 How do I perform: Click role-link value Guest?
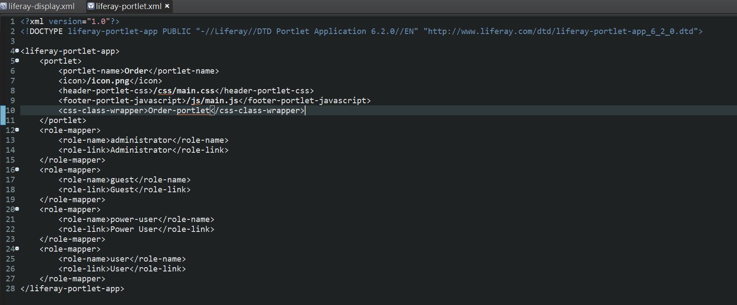(x=122, y=190)
